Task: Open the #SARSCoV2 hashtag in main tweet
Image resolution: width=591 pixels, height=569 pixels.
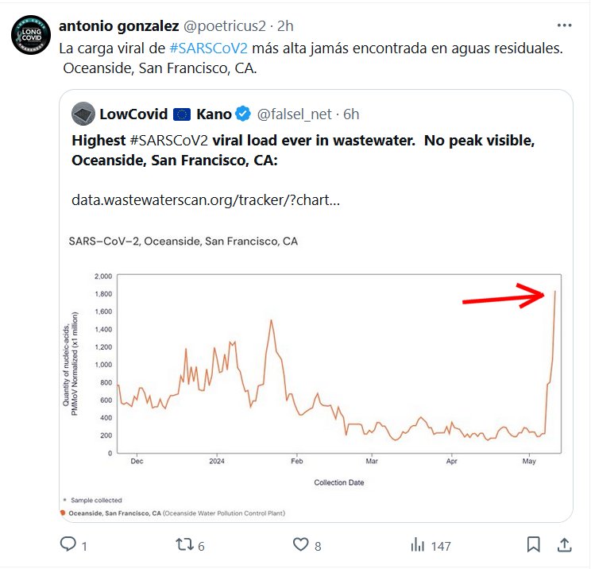Action: (x=208, y=48)
